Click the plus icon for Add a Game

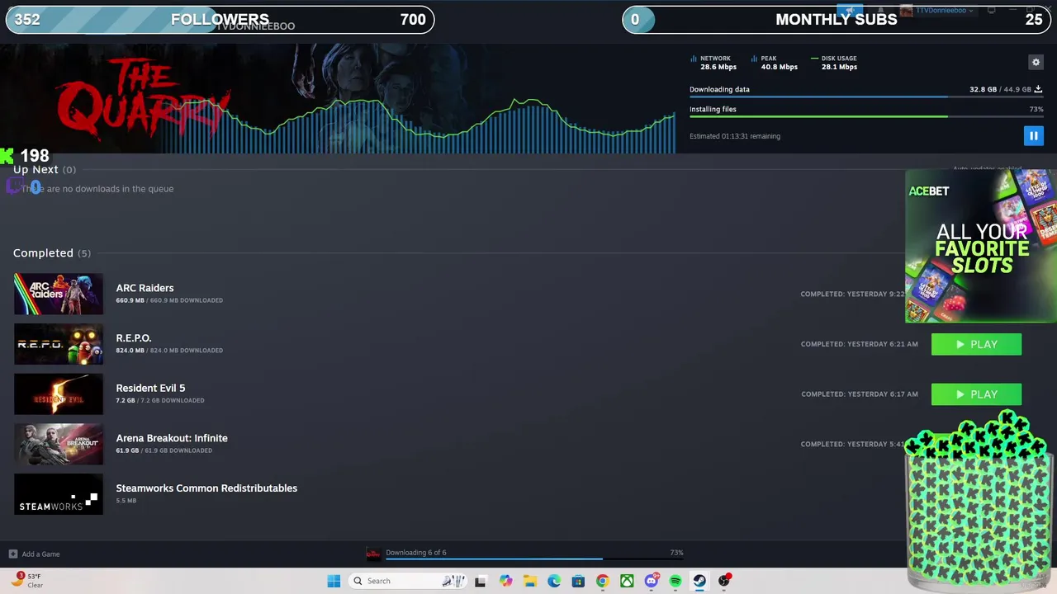coord(12,554)
